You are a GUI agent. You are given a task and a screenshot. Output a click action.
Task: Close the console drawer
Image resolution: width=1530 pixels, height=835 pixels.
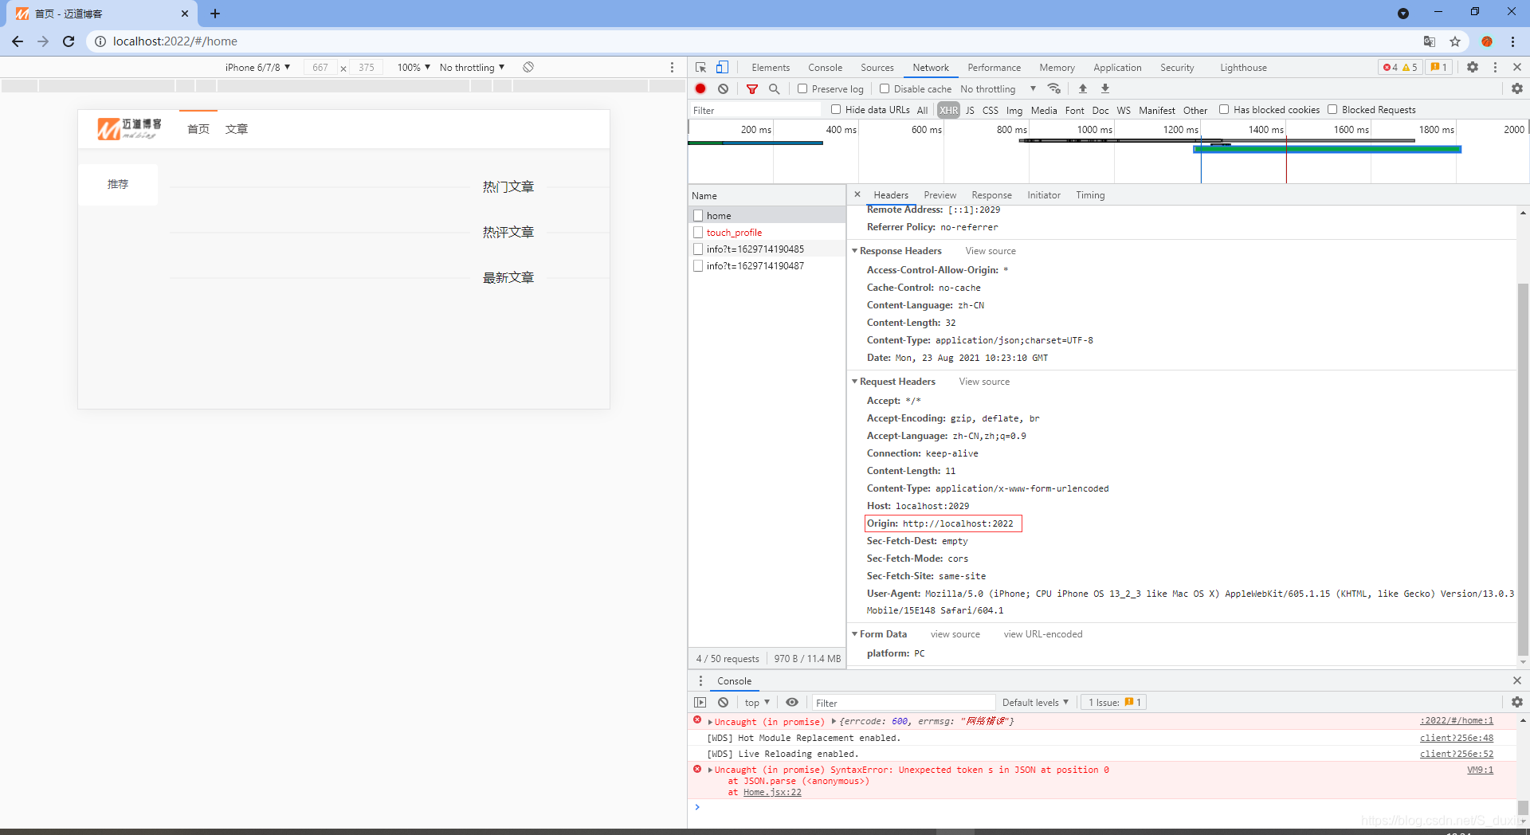[x=1517, y=680]
